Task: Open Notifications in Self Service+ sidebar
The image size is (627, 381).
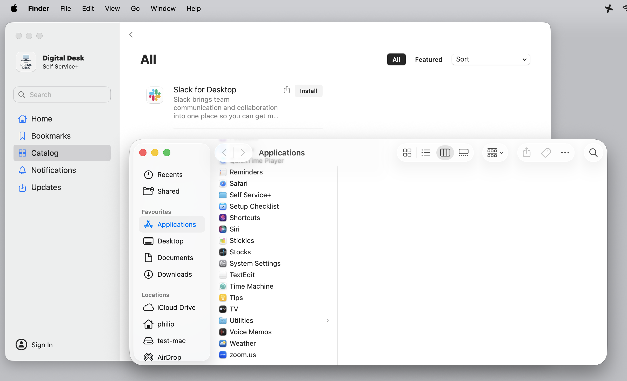Action: tap(62, 170)
